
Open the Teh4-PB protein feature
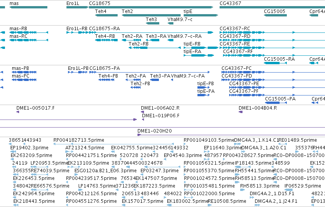[106, 80]
